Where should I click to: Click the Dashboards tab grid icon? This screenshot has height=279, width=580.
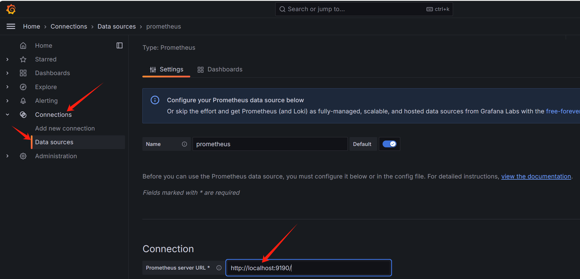(201, 70)
